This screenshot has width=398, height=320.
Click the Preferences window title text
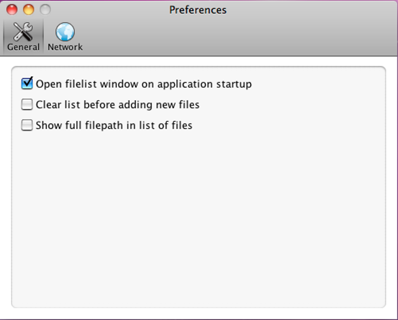[x=198, y=10]
